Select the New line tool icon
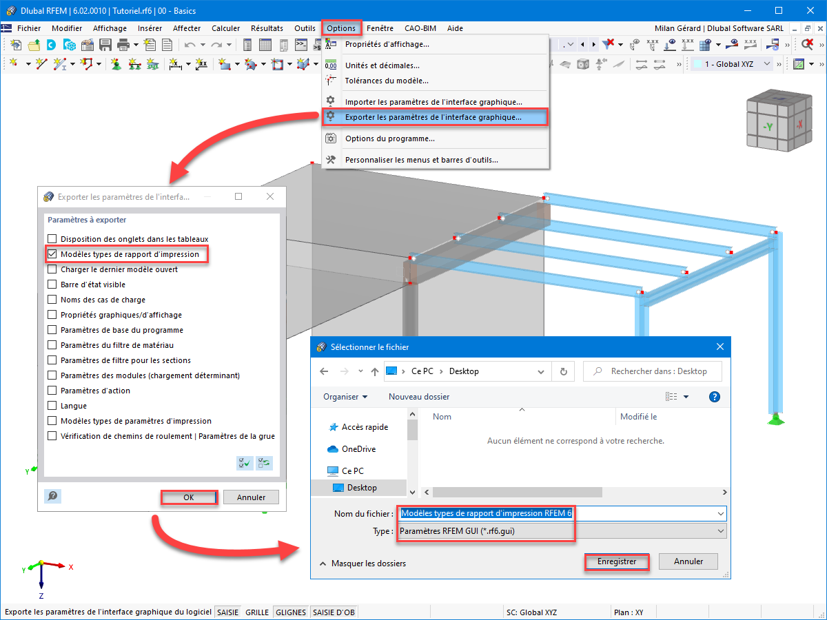The image size is (827, 620). coord(41,64)
